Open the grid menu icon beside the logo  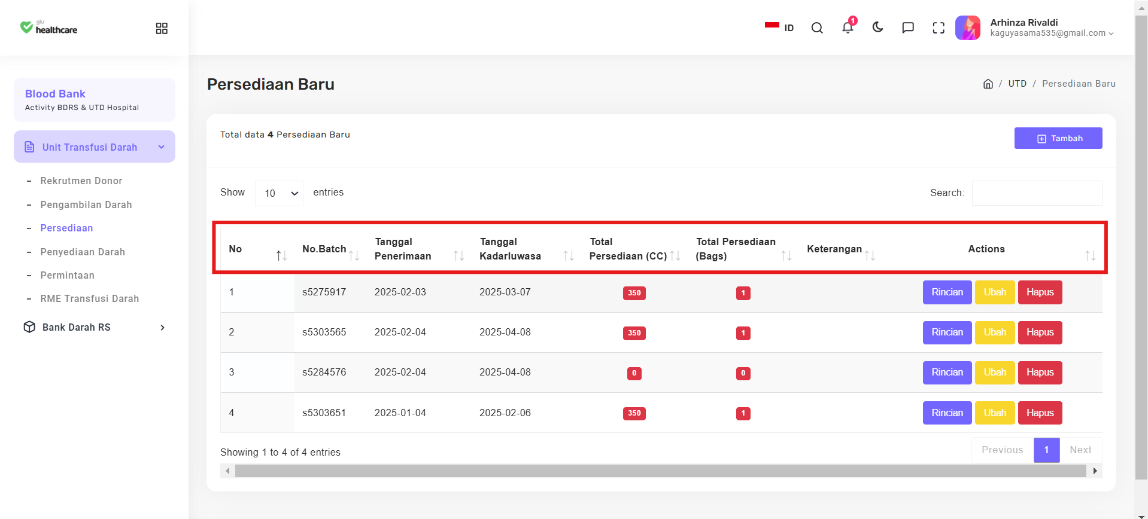pyautogui.click(x=162, y=28)
